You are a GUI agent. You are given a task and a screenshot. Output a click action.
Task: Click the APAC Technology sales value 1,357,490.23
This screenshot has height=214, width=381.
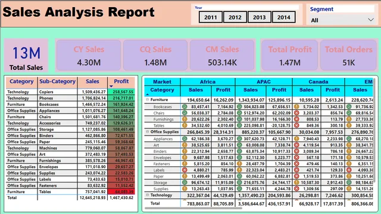pyautogui.click(x=251, y=196)
